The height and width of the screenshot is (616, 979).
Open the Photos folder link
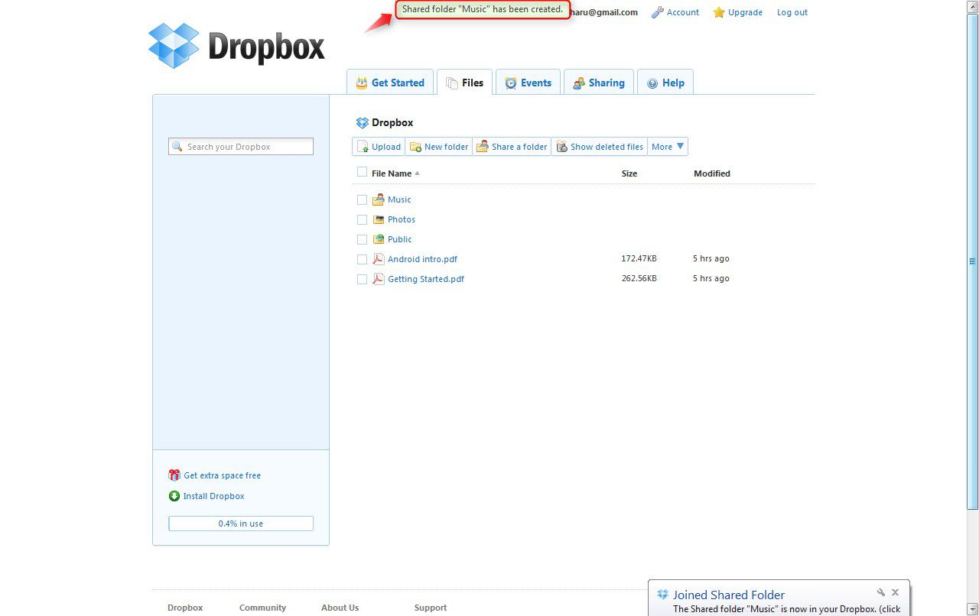pyautogui.click(x=402, y=219)
